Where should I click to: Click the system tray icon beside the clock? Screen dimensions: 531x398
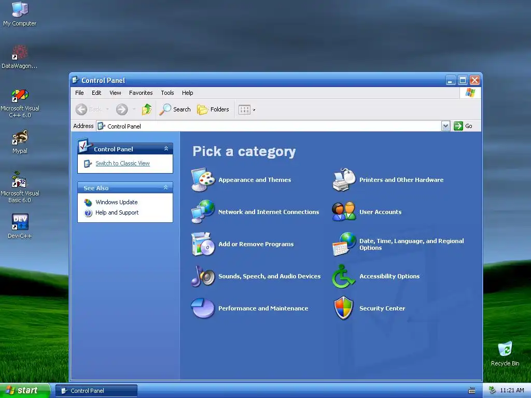pyautogui.click(x=492, y=390)
